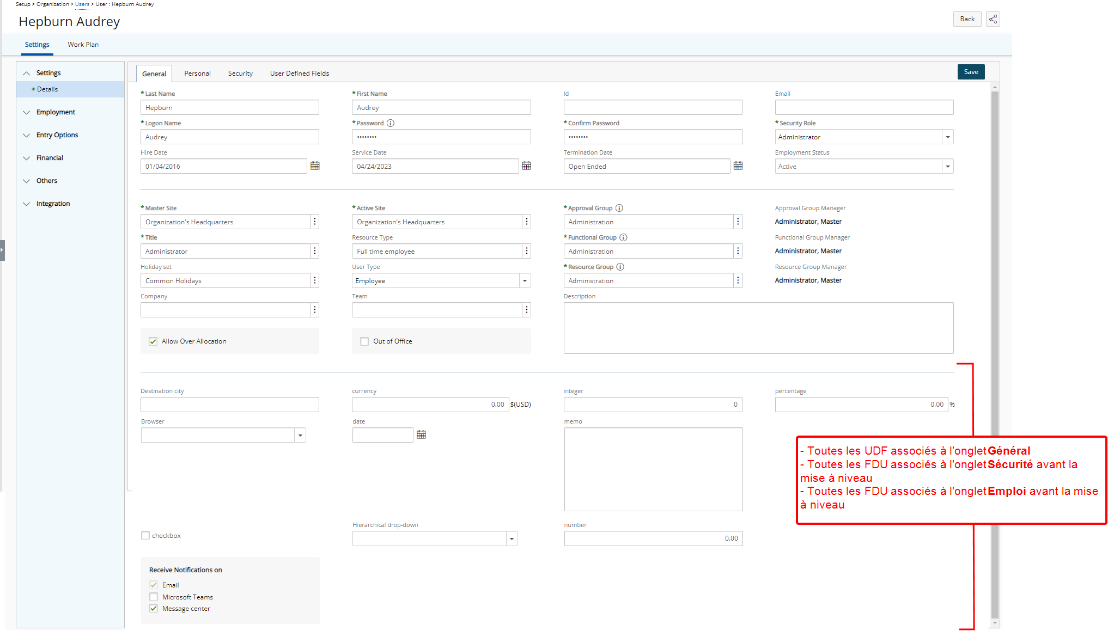
Task: Open the Hire Date calendar picker
Action: (x=315, y=166)
